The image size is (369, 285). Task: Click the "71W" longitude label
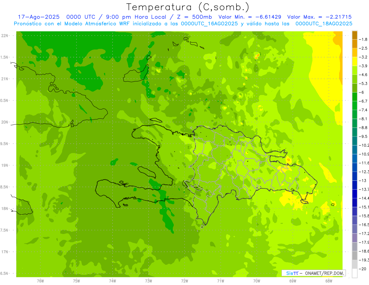coord(220,281)
